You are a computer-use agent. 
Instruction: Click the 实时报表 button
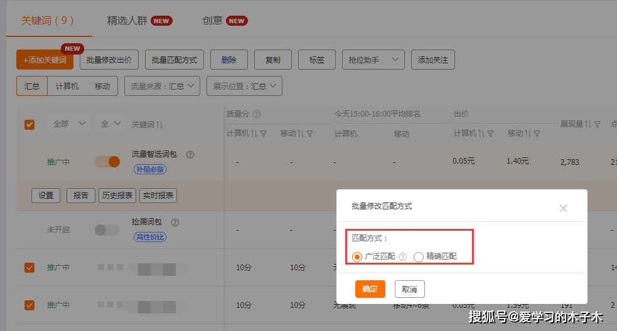coord(158,196)
